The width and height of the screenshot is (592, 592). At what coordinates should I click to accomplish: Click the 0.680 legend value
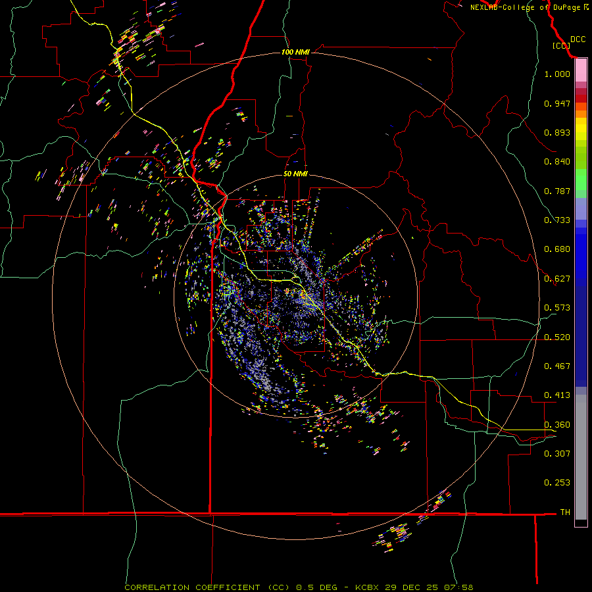[x=557, y=249]
